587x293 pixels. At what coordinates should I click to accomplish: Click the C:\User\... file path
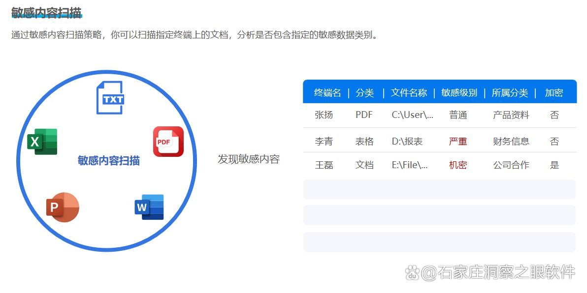pyautogui.click(x=413, y=115)
